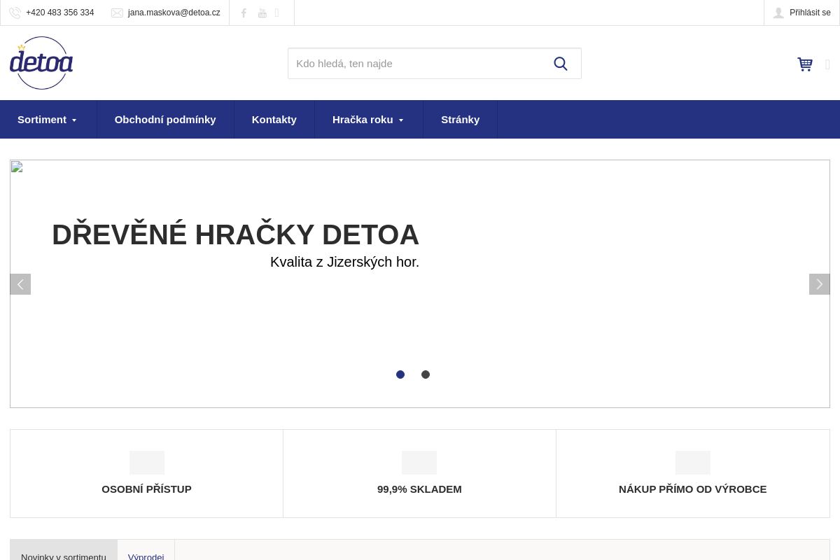840x560 pixels.
Task: Click the 99,9% skladem banner
Action: (419, 474)
